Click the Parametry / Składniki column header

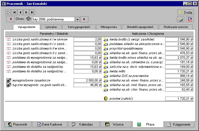point(54,34)
